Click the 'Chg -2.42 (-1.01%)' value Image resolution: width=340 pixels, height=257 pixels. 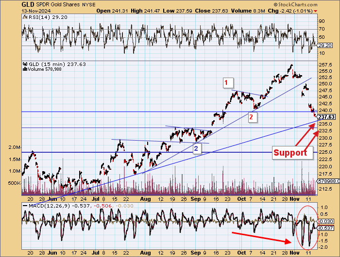[290, 11]
